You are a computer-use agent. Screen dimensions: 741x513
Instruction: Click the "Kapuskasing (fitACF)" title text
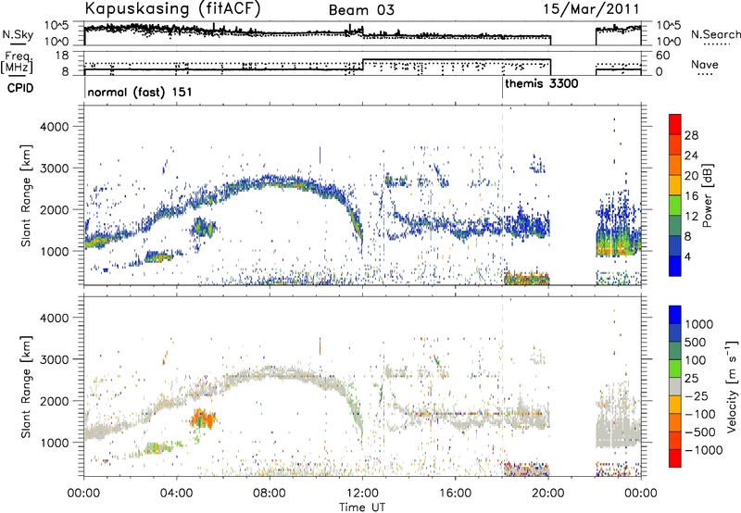(172, 9)
